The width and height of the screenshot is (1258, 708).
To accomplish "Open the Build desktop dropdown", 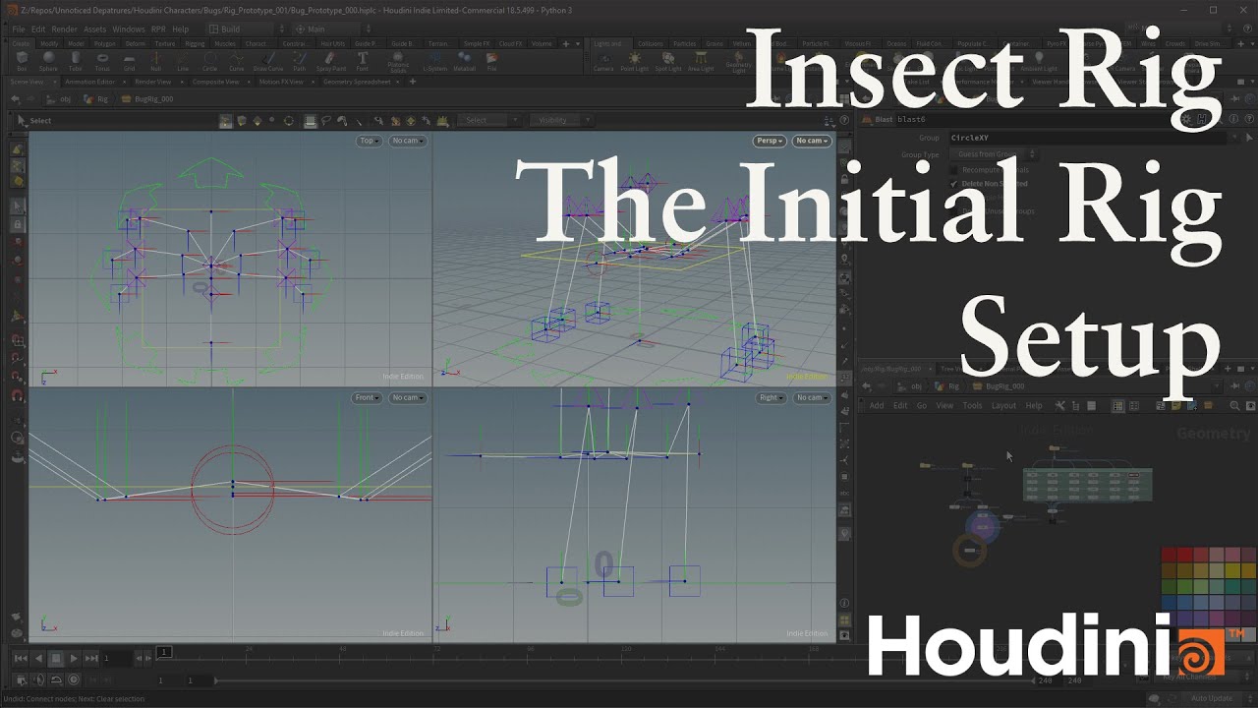I will click(242, 29).
